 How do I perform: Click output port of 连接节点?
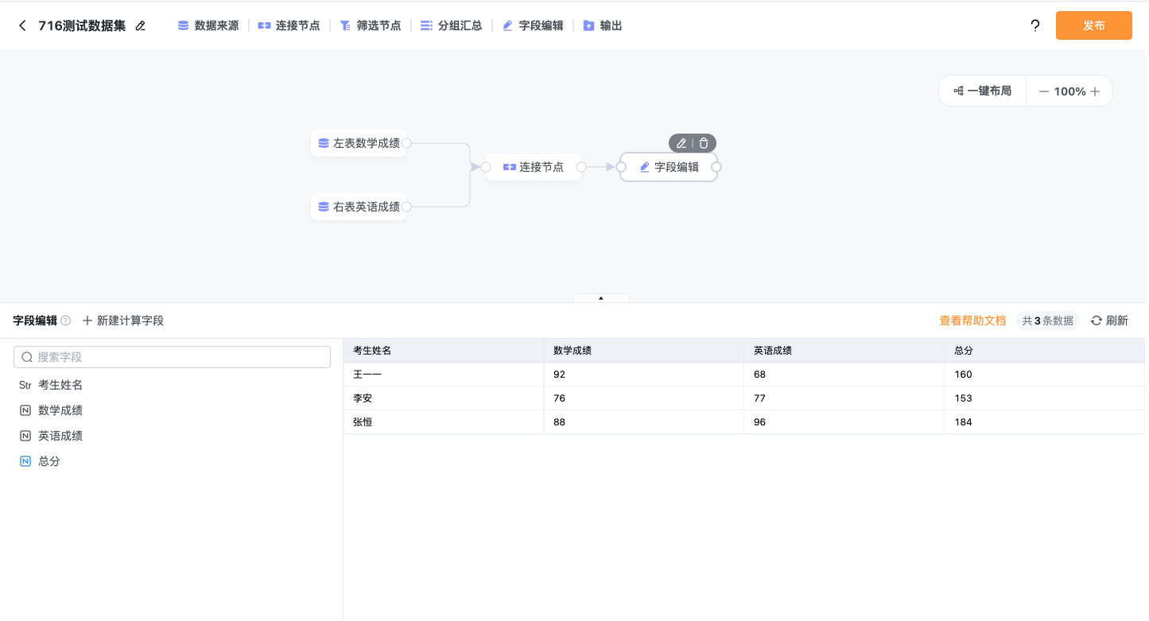click(581, 167)
